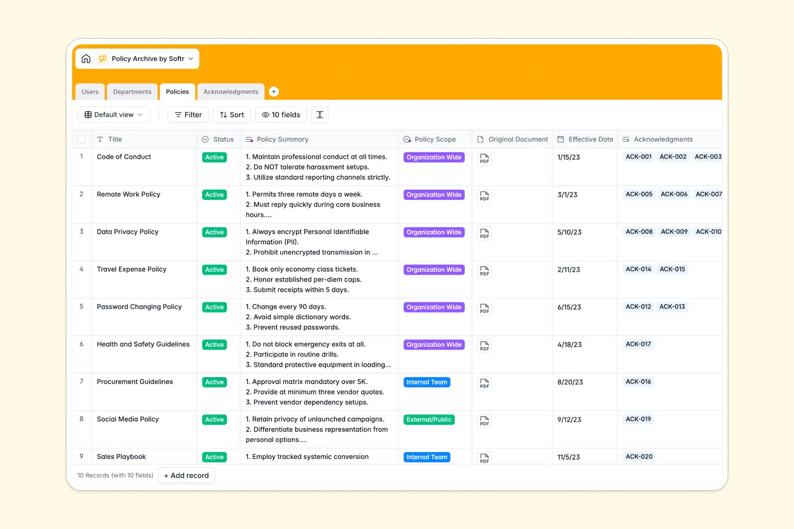This screenshot has width=794, height=529.
Task: Check the row checkbox for Data Privacy Policy
Action: (81, 232)
